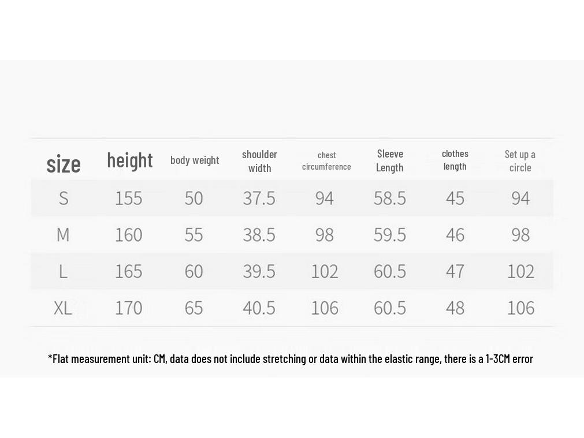
Task: Select the 'clothes length' header
Action: pos(455,160)
